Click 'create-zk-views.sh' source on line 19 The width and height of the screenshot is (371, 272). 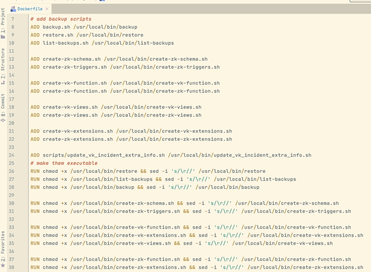pos(70,115)
